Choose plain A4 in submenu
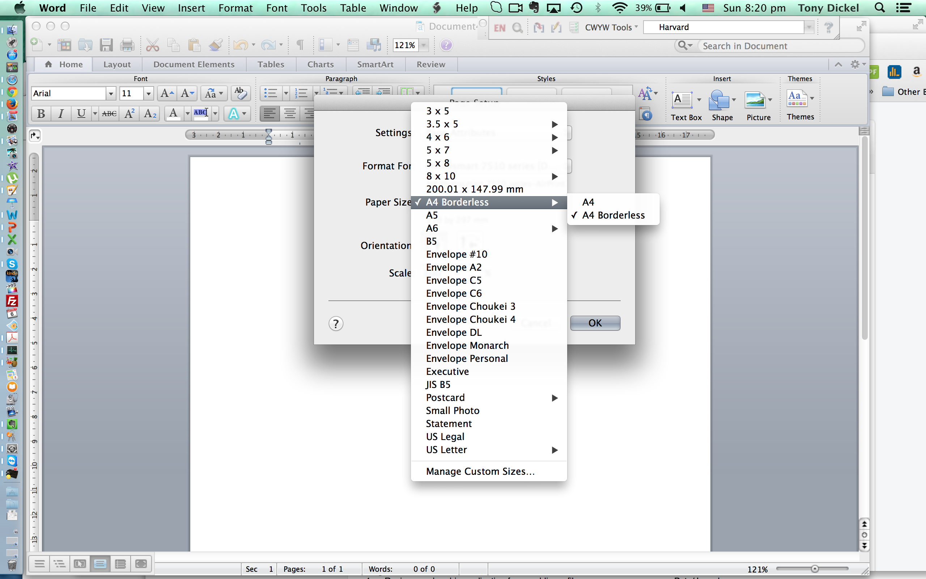This screenshot has height=579, width=926. point(588,202)
